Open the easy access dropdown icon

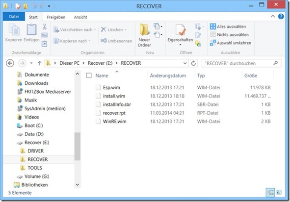[x=158, y=34]
